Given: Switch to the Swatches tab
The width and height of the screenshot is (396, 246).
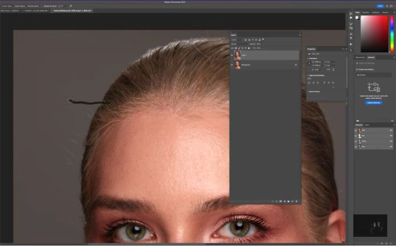Looking at the screenshot, I should [366, 12].
